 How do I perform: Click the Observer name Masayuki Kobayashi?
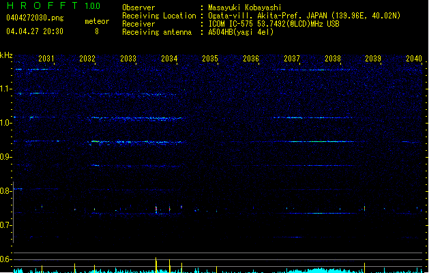245,8
